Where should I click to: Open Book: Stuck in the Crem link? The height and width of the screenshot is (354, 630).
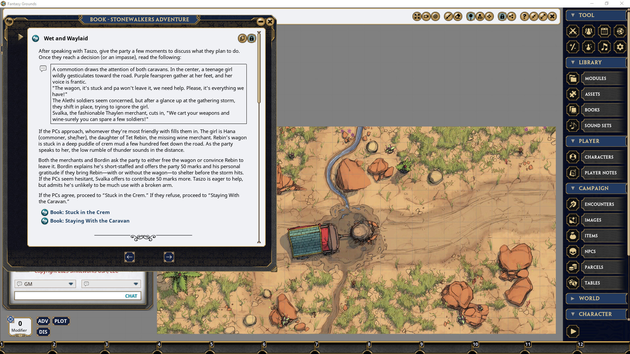(x=80, y=212)
